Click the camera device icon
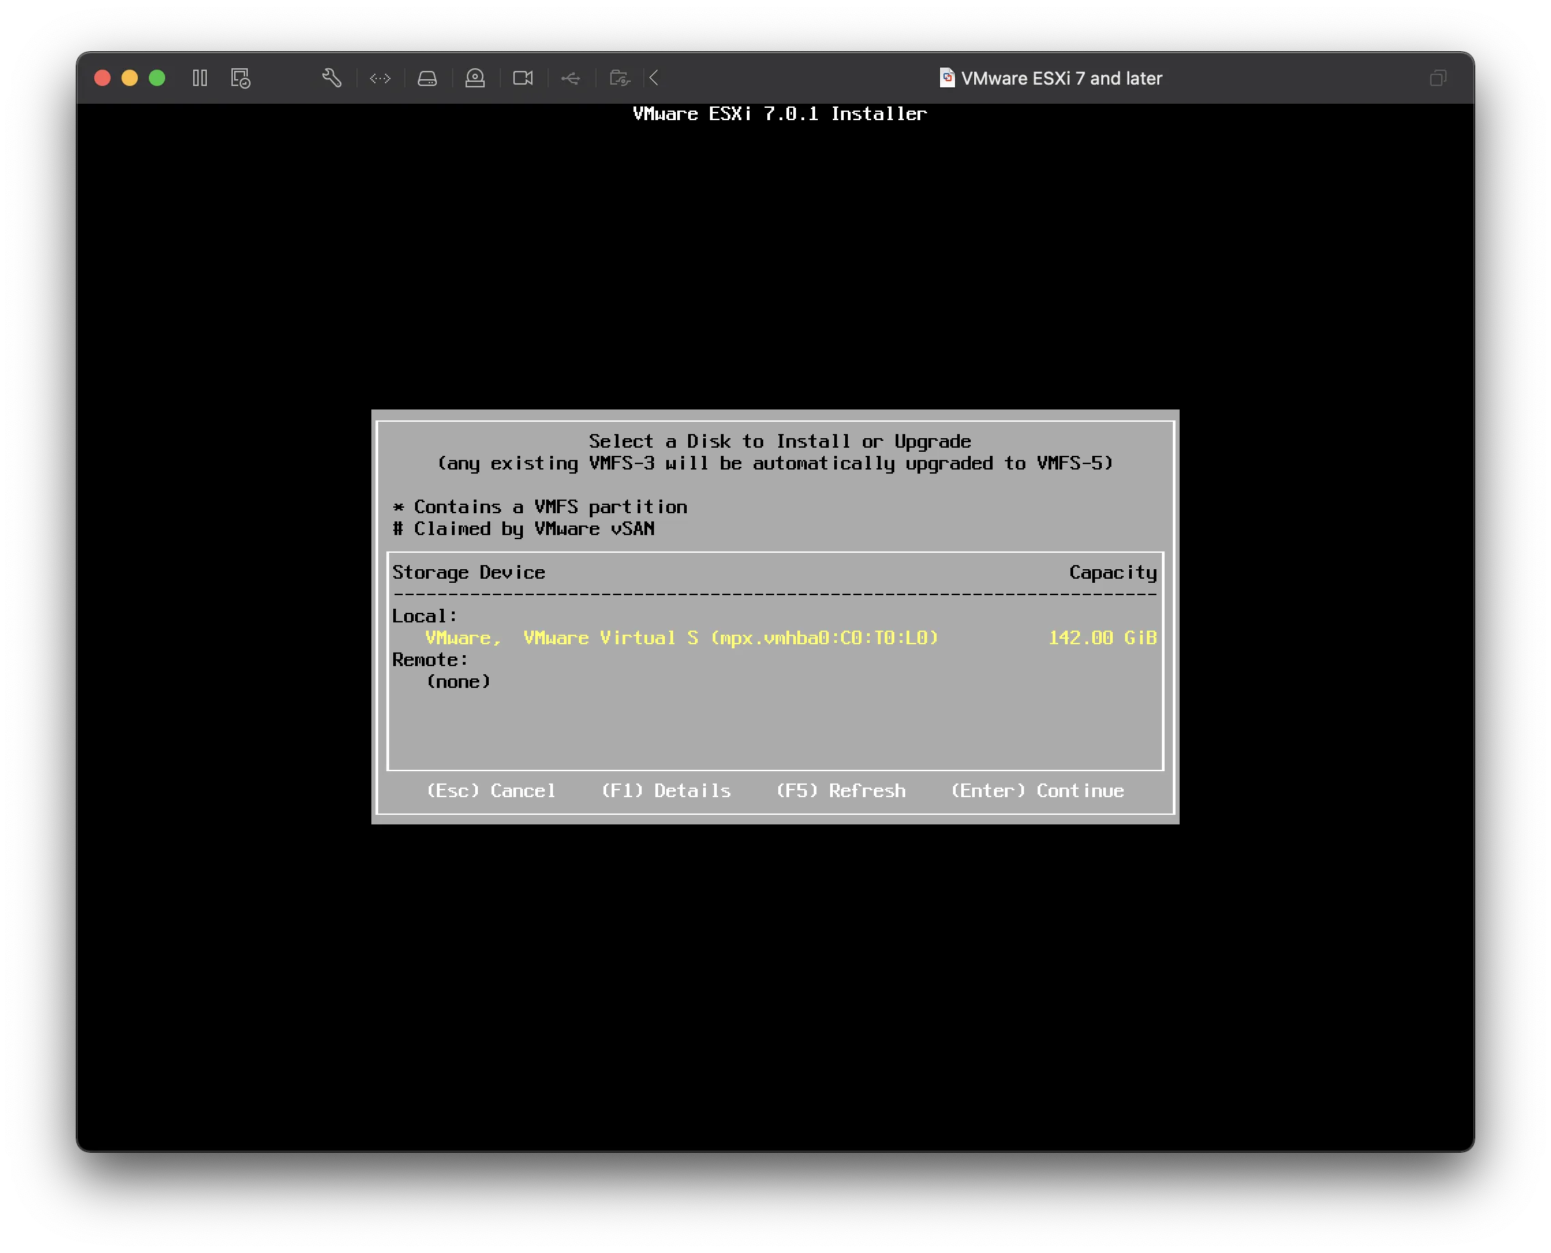The height and width of the screenshot is (1253, 1551). [523, 78]
